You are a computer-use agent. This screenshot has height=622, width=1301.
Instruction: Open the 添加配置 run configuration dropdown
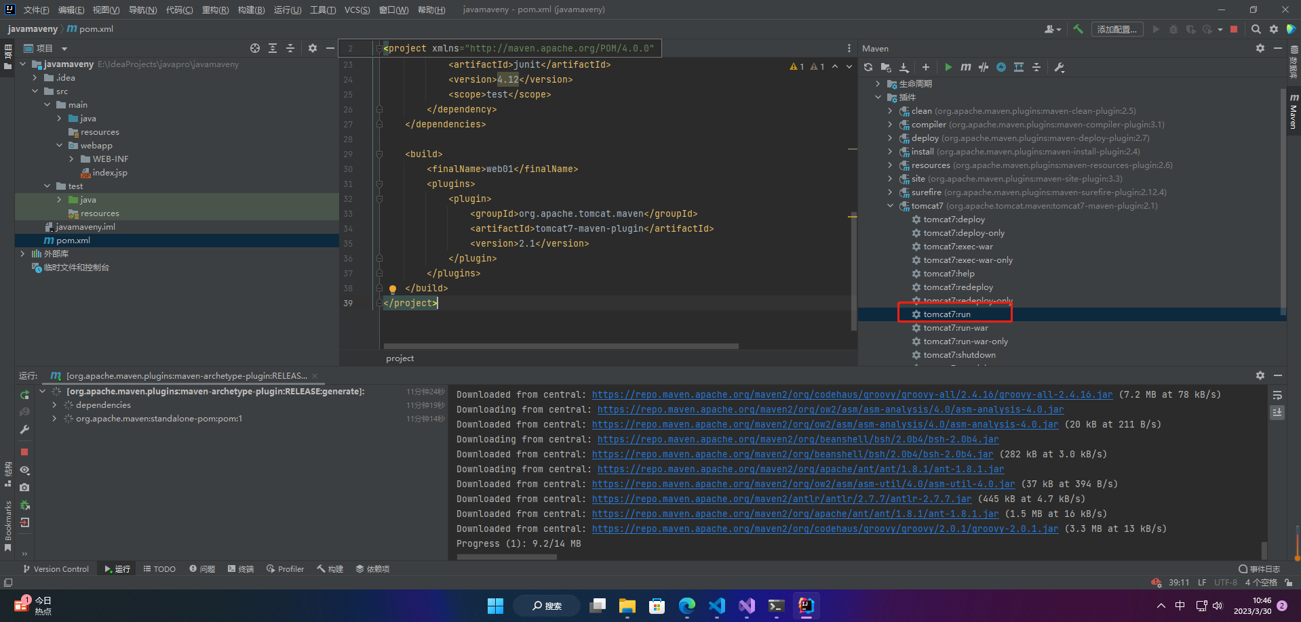coord(1116,29)
